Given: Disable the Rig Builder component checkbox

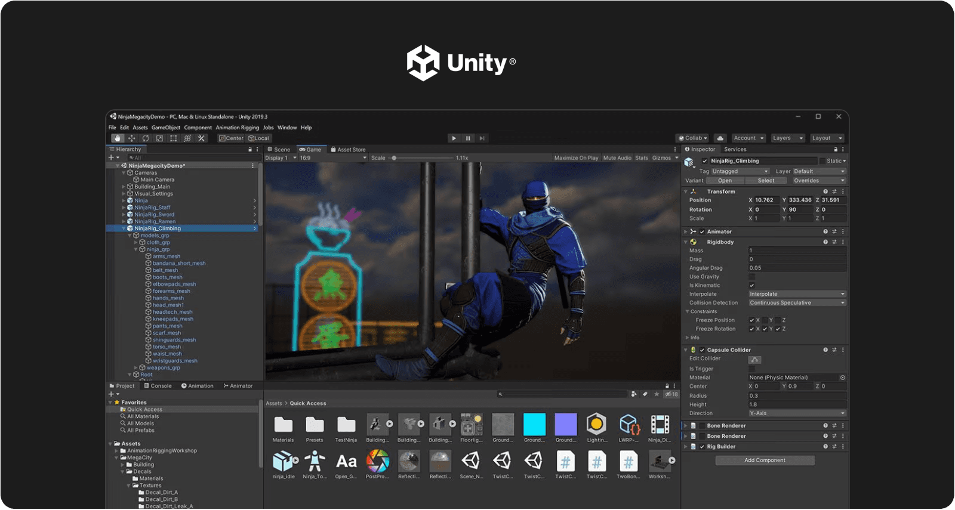Looking at the screenshot, I should (703, 447).
